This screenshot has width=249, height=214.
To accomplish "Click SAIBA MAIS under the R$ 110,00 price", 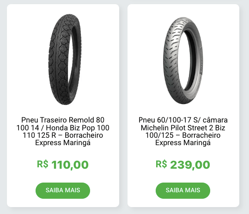I will 63,190.
